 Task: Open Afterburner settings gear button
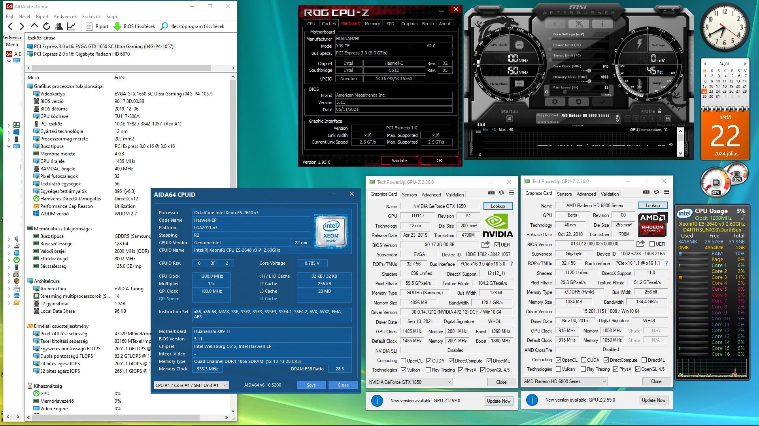pos(555,102)
